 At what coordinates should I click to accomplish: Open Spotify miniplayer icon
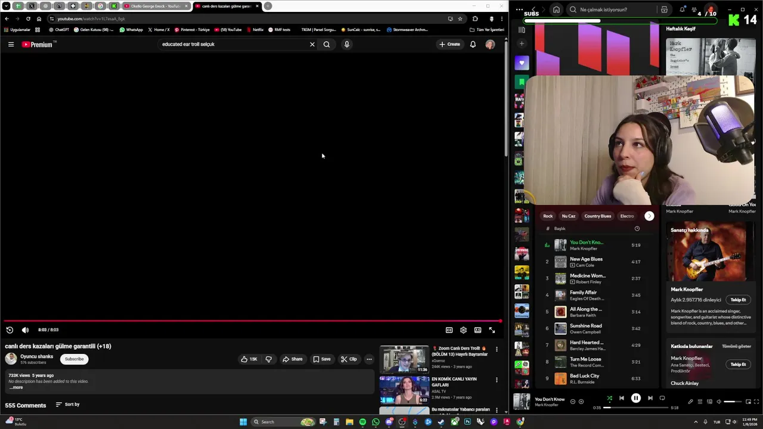click(x=748, y=402)
